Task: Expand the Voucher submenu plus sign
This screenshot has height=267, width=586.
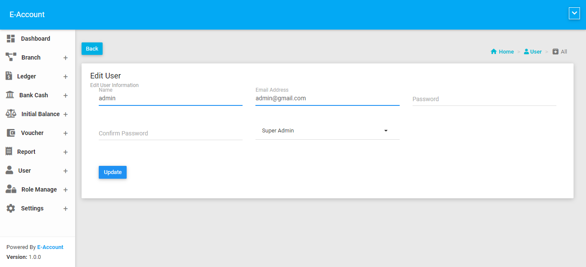Action: (66, 133)
